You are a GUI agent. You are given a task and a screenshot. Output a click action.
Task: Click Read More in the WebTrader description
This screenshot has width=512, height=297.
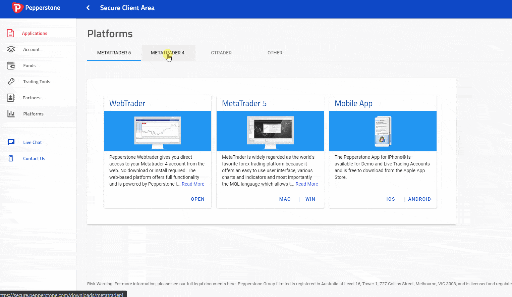pyautogui.click(x=193, y=184)
